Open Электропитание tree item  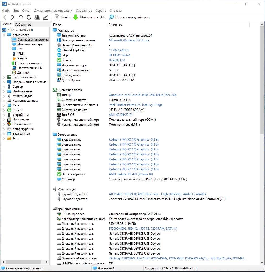click(x=29, y=63)
